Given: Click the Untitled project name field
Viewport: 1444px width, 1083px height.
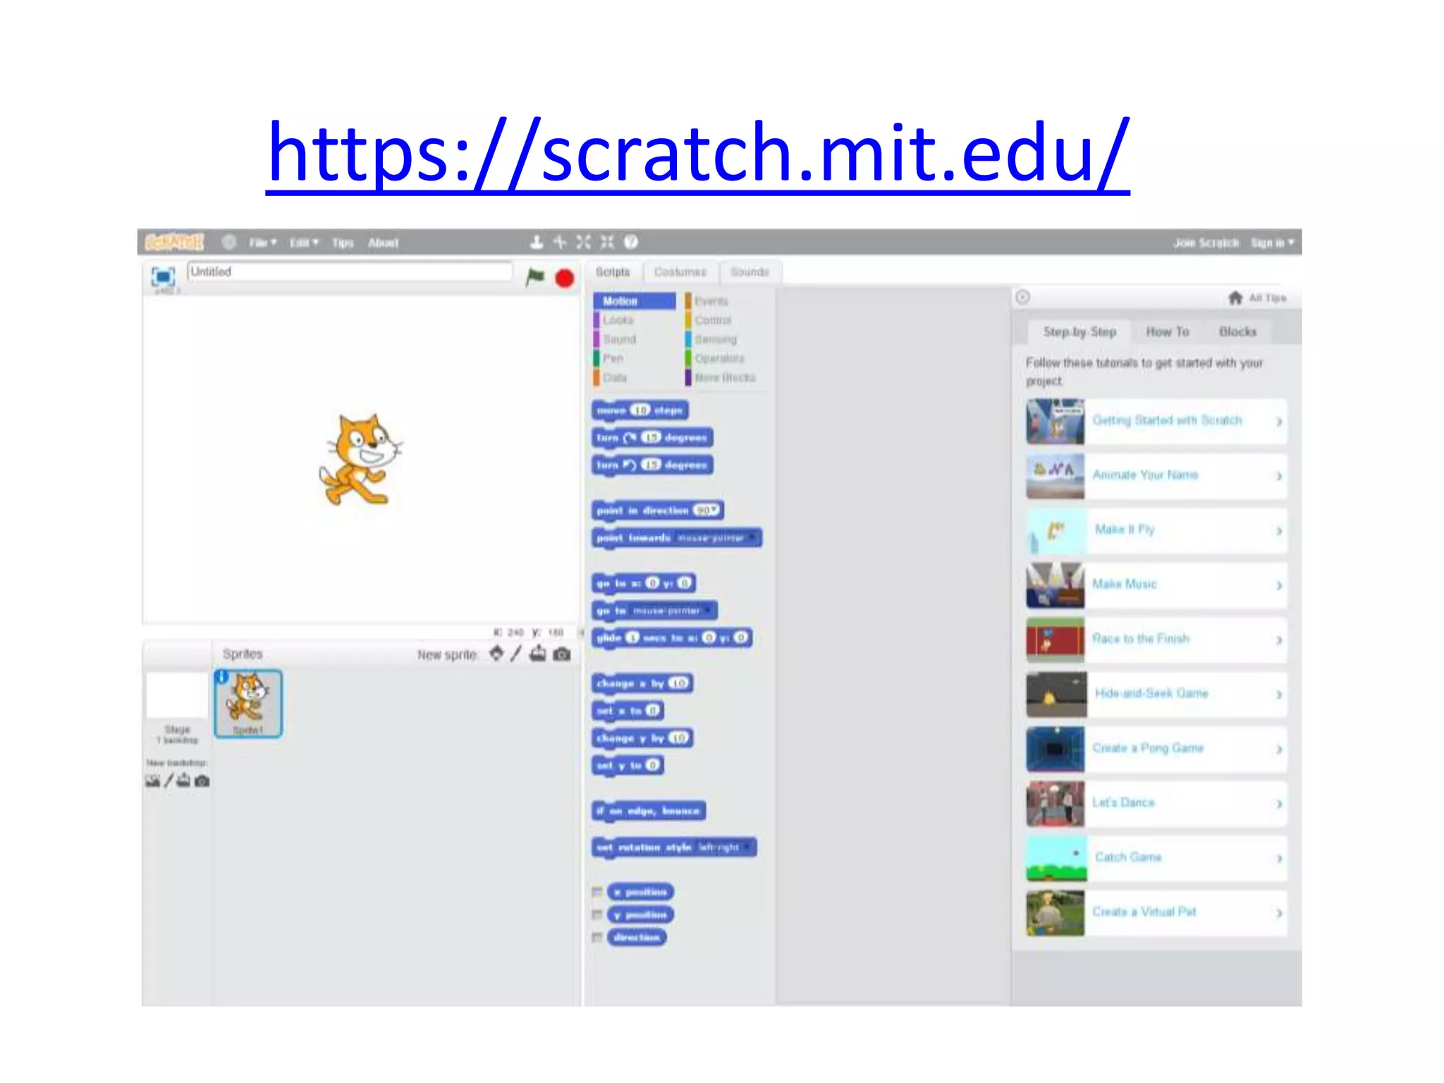Looking at the screenshot, I should point(350,271).
